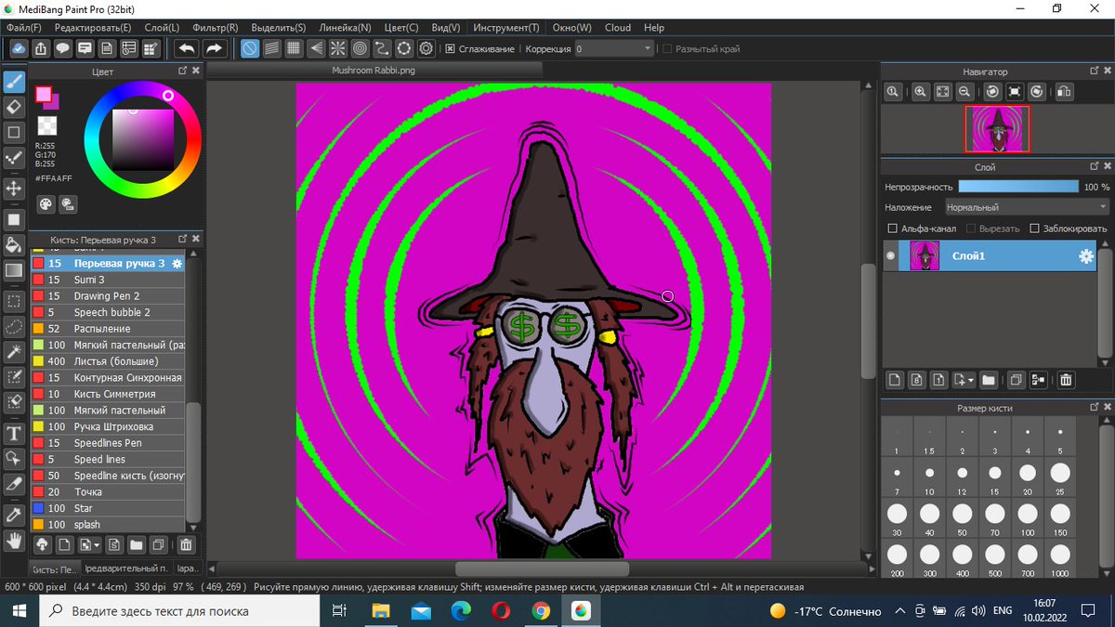Add a new folder in the Layer panel
The height and width of the screenshot is (627, 1115).
(989, 380)
